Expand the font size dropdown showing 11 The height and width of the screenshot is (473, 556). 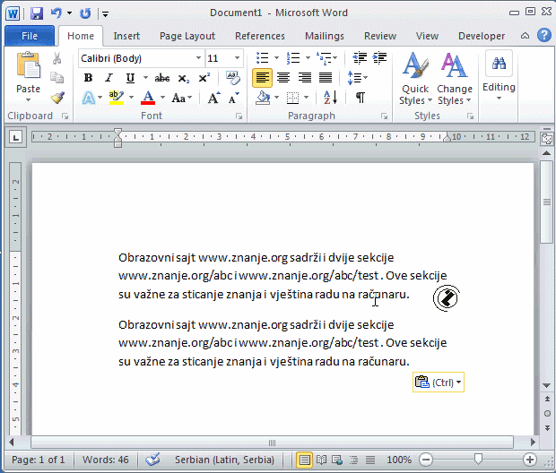tap(237, 58)
